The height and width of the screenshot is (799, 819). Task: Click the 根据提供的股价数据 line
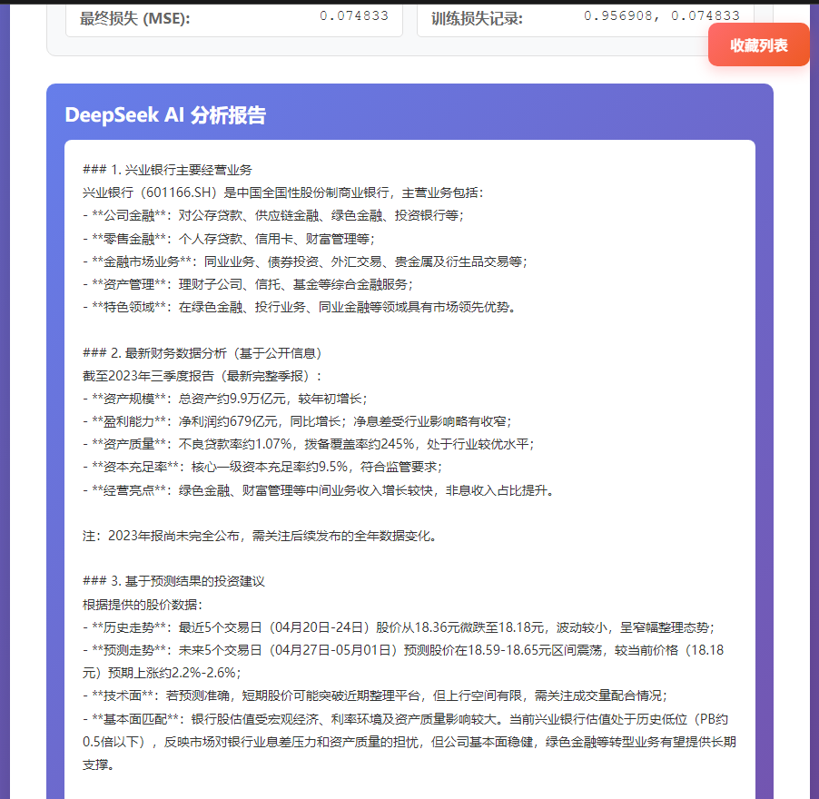(143, 605)
